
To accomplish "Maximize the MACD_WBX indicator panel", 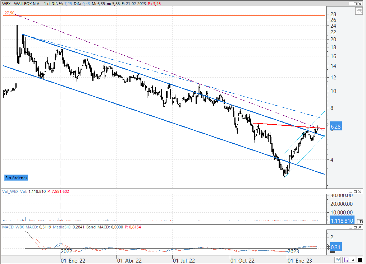I will click(x=355, y=227).
